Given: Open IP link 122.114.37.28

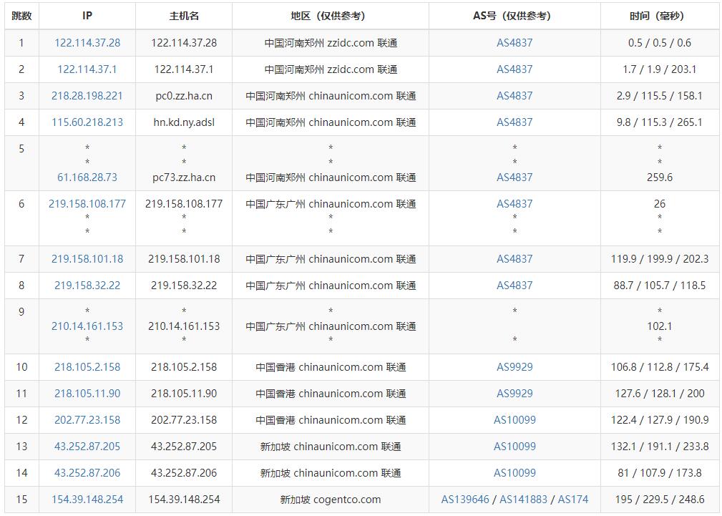Looking at the screenshot, I should (x=87, y=43).
